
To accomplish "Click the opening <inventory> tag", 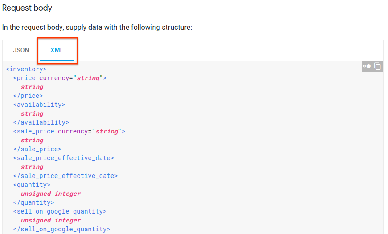I will [26, 69].
